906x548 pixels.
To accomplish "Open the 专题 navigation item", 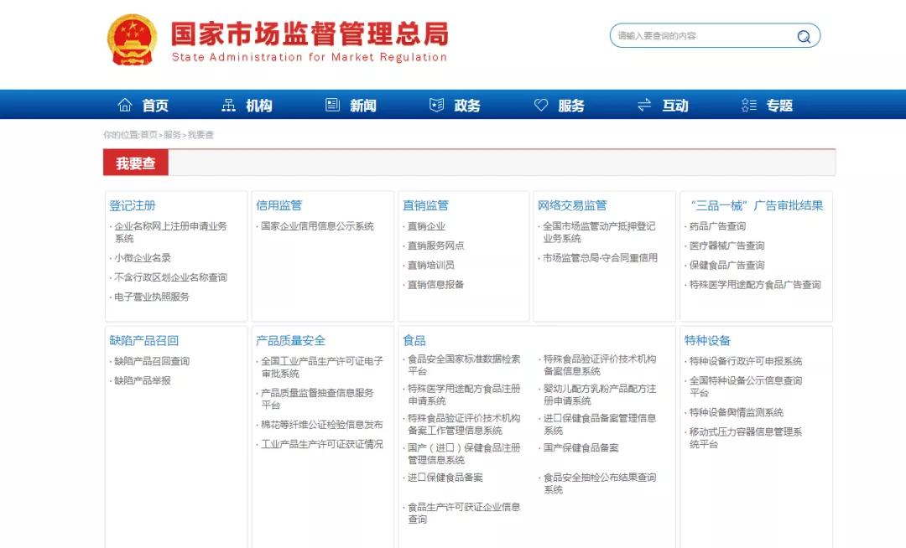I will coord(779,106).
